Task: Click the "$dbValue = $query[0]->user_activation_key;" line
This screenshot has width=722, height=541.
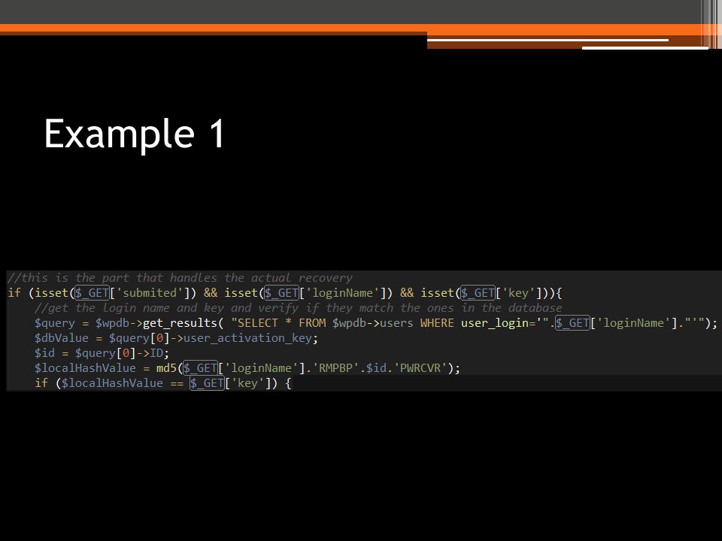Action: 176,338
